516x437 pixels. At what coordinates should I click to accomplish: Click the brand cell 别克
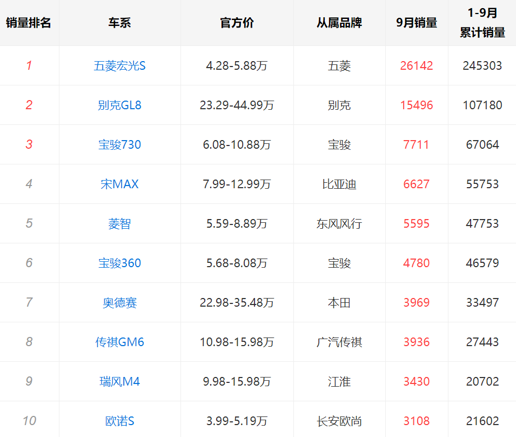(x=339, y=105)
